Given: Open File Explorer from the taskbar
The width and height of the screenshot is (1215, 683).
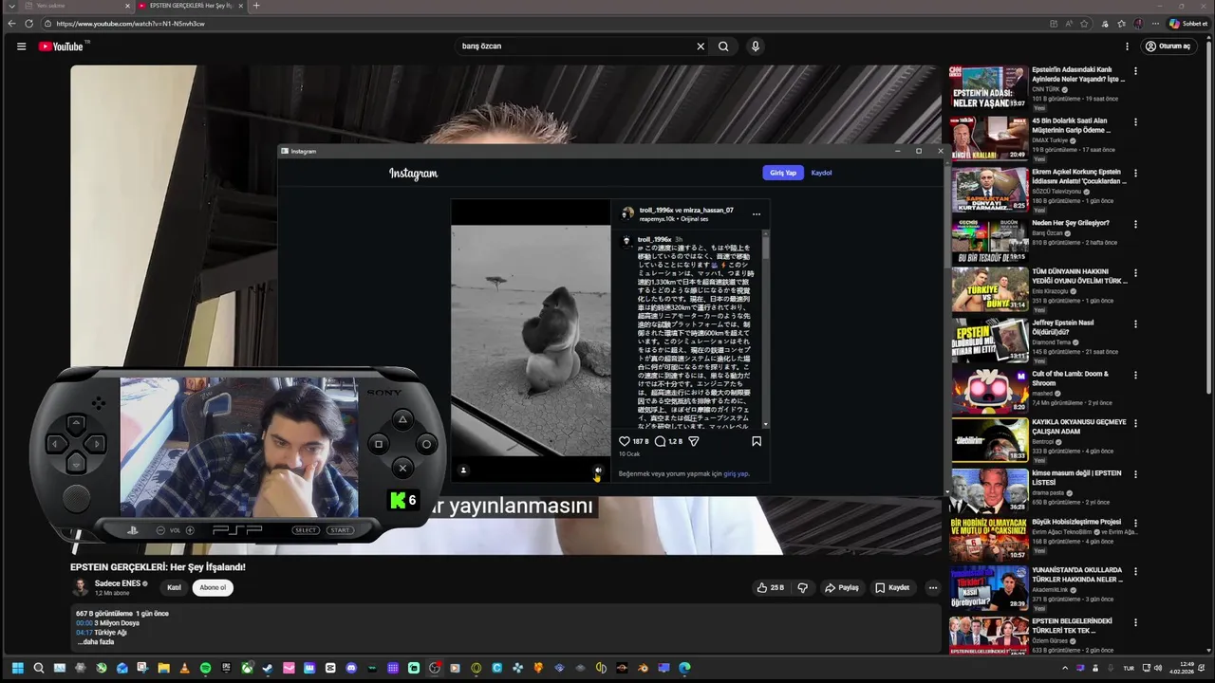Looking at the screenshot, I should pyautogui.click(x=163, y=668).
